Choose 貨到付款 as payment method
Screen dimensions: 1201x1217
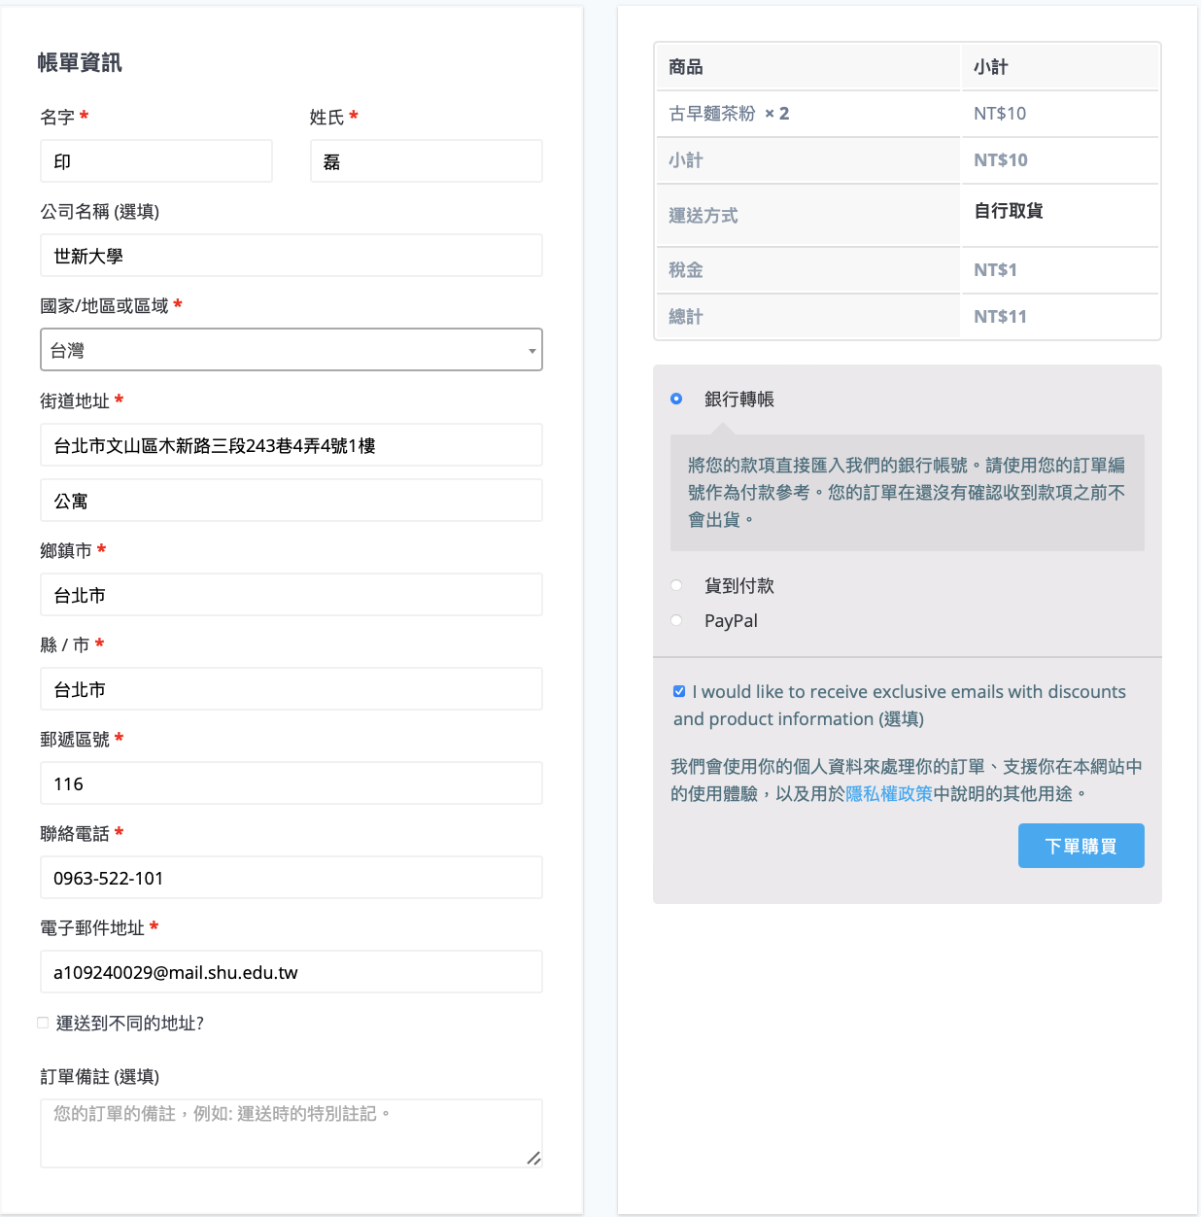click(676, 585)
